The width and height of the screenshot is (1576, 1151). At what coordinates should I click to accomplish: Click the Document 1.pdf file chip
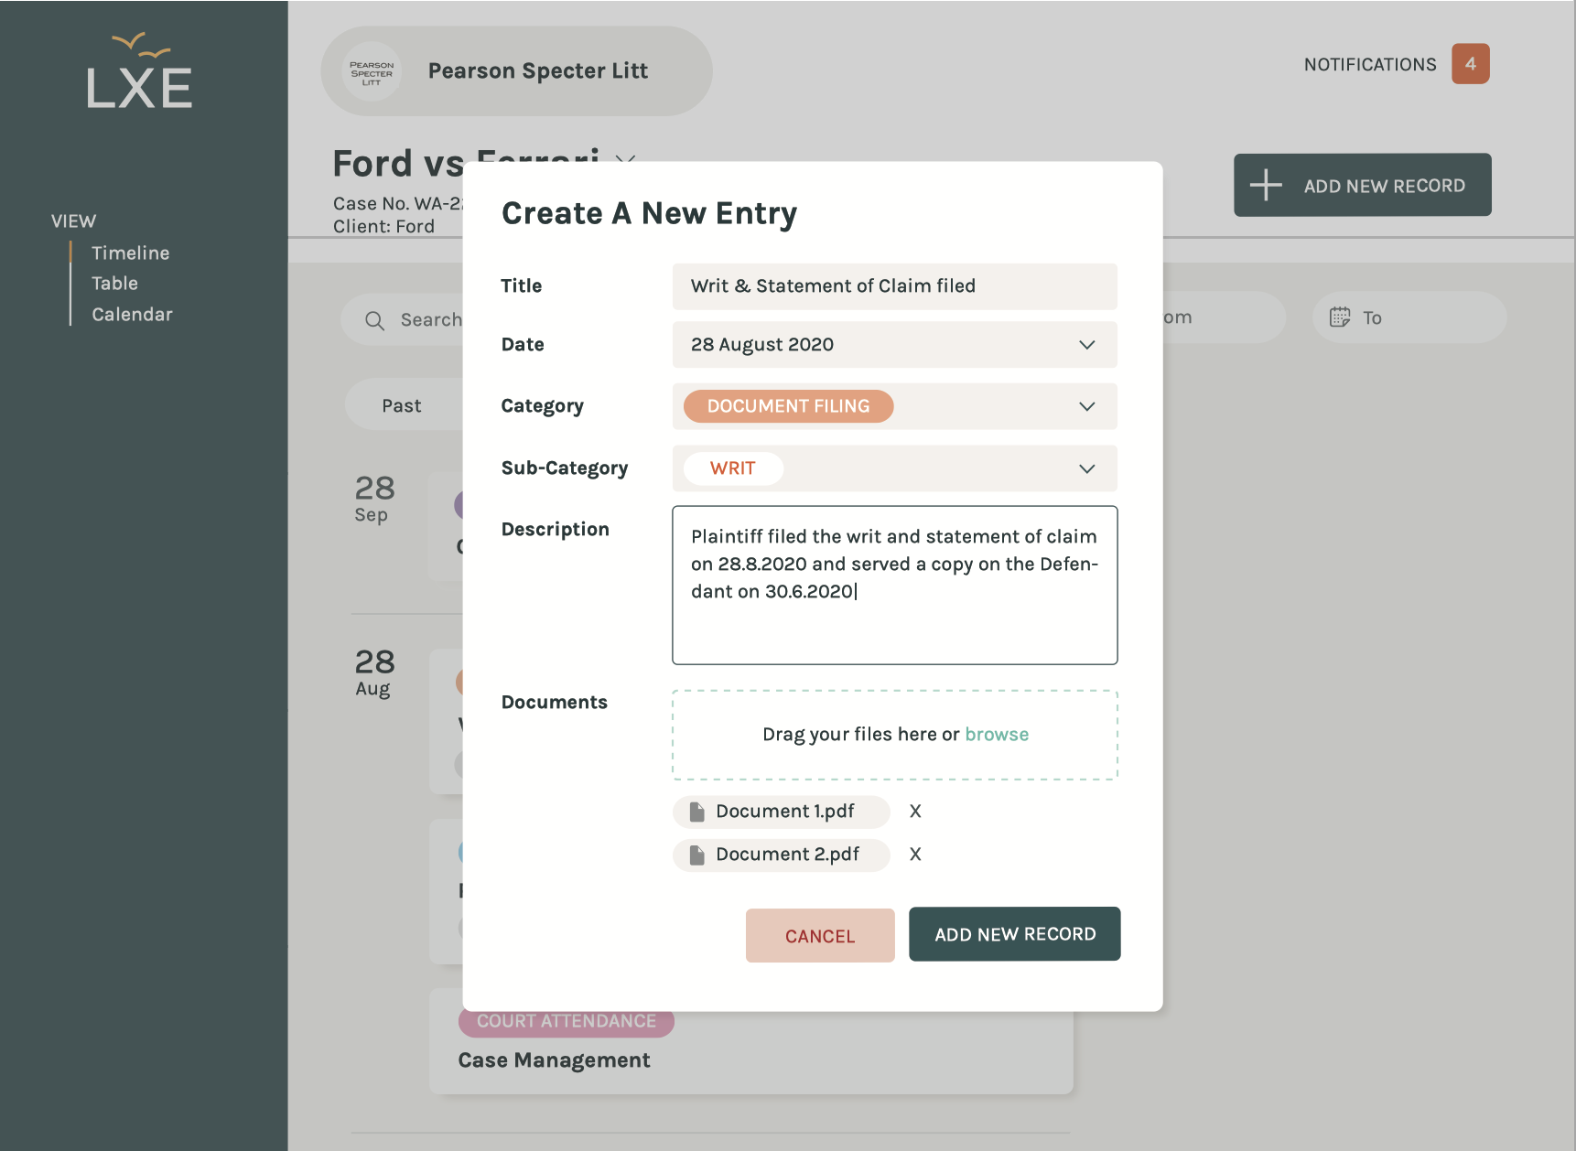coord(781,812)
